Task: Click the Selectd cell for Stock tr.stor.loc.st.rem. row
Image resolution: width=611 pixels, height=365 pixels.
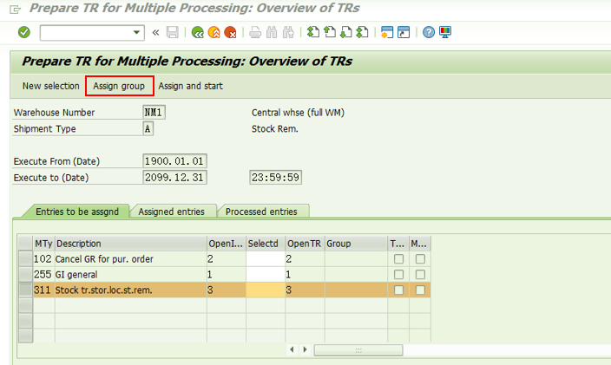Action: coord(266,290)
